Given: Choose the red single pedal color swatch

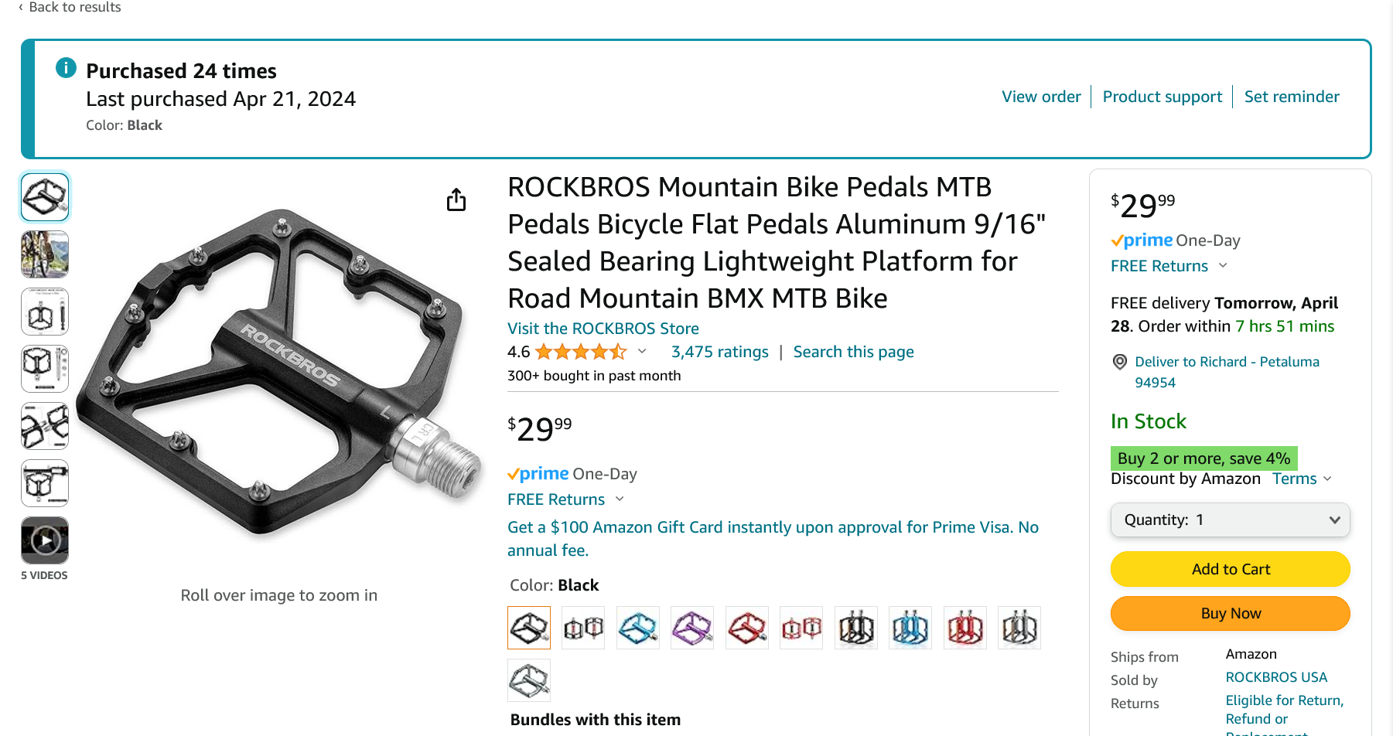Looking at the screenshot, I should (747, 628).
